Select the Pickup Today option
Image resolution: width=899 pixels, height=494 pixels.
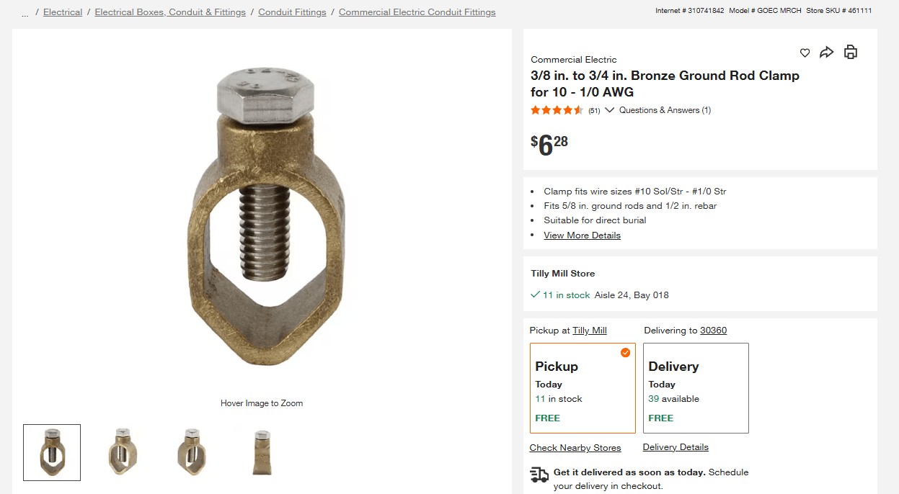click(x=583, y=388)
